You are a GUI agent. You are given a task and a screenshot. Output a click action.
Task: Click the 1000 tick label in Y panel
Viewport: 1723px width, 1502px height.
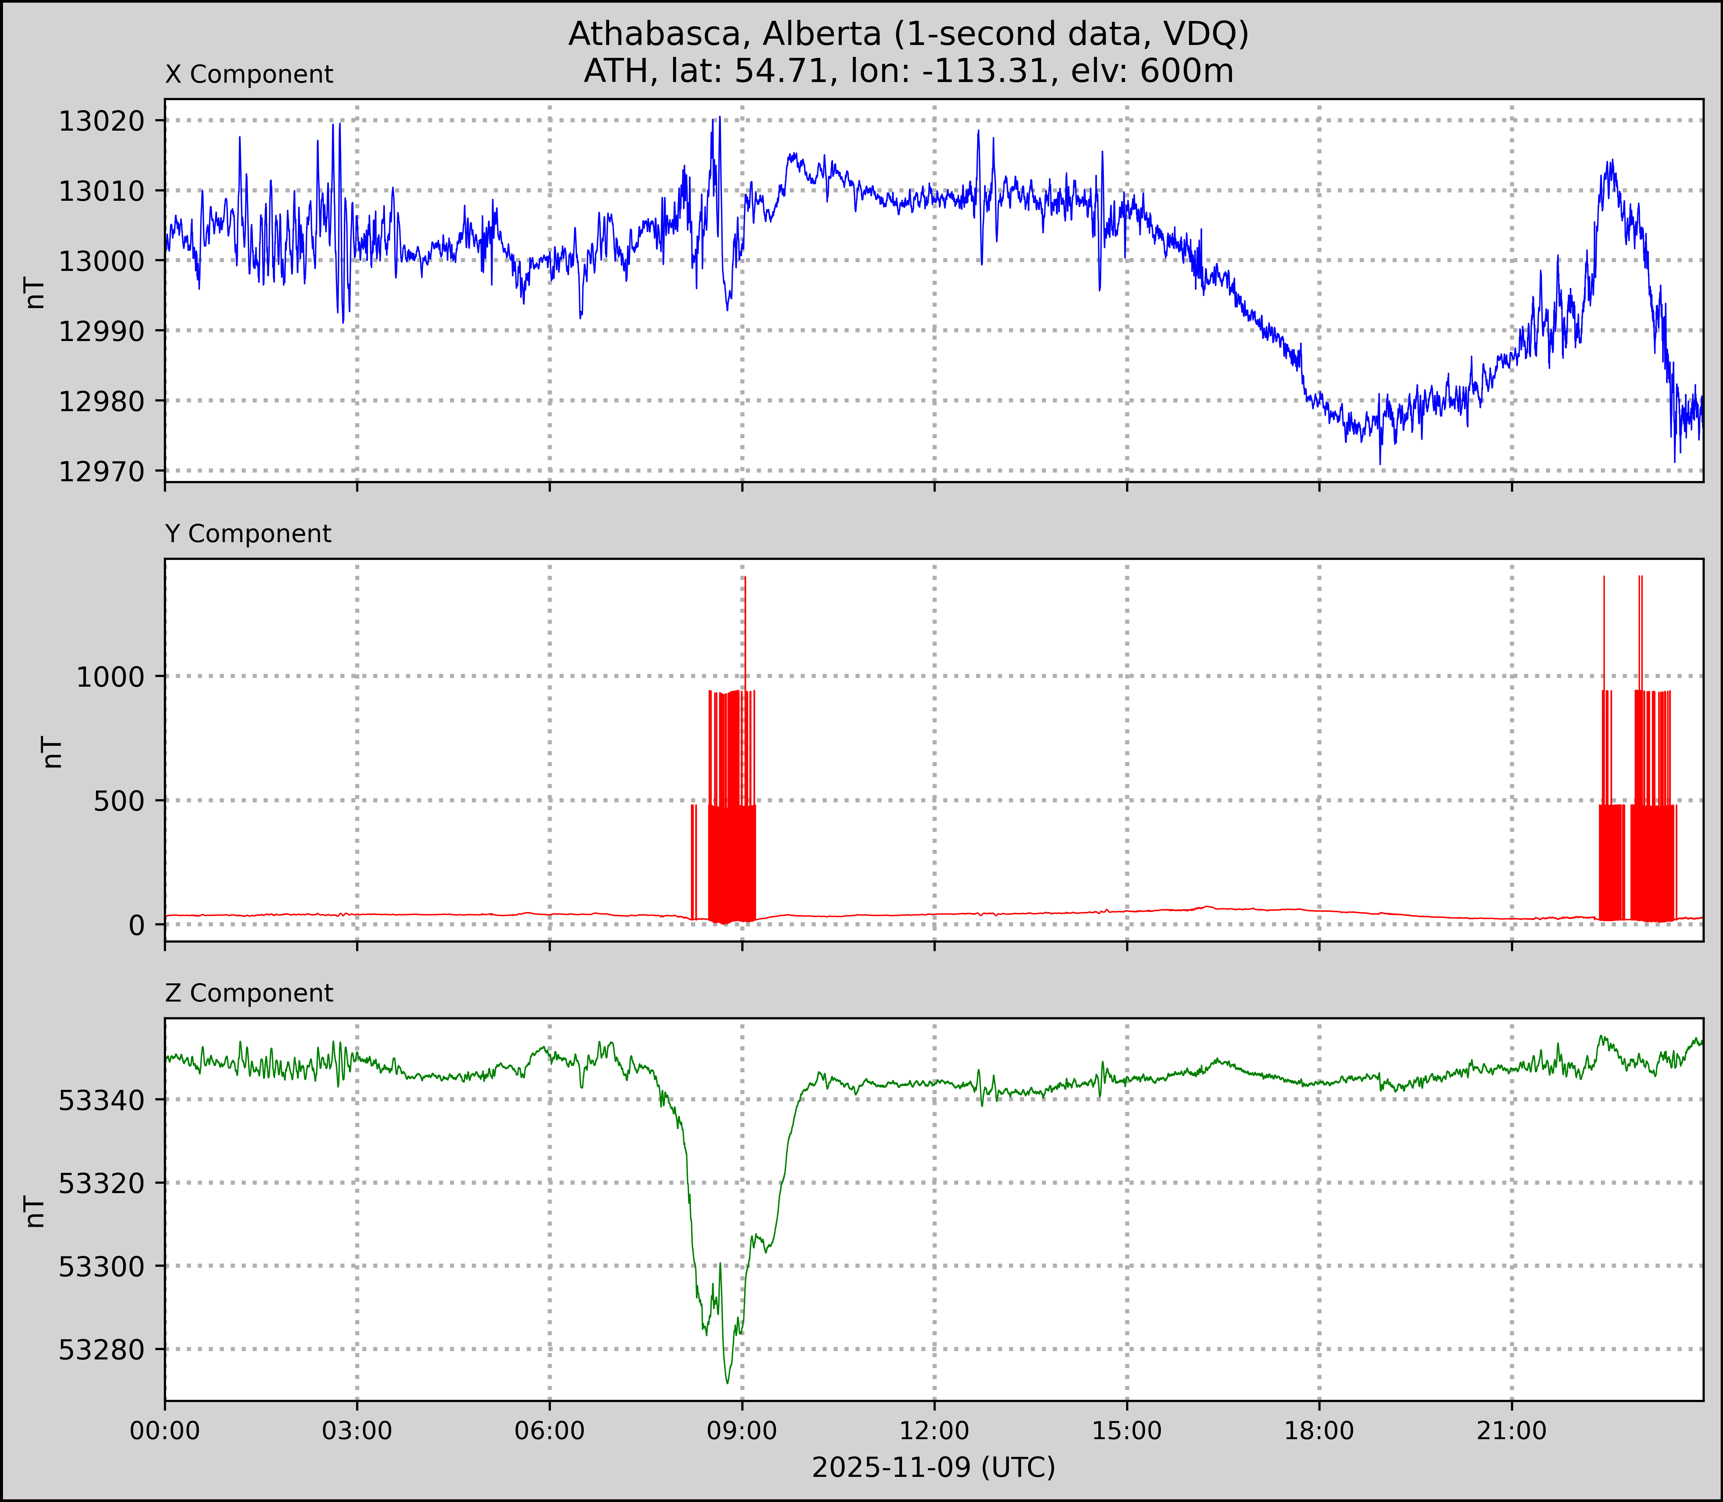[110, 677]
